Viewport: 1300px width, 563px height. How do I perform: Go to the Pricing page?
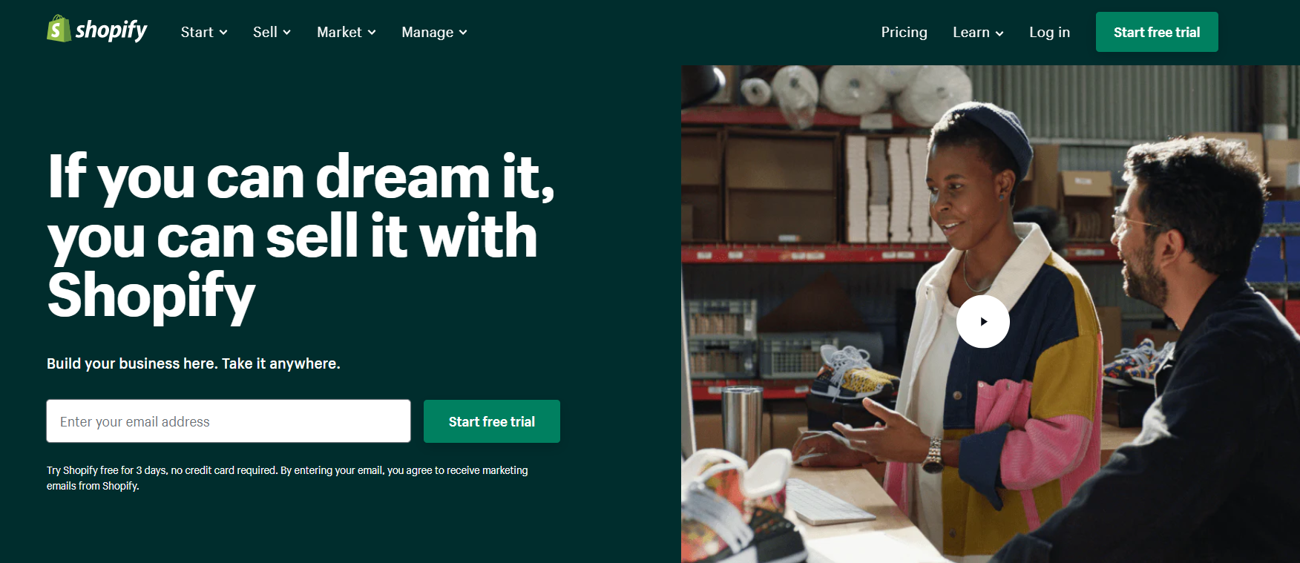[904, 32]
